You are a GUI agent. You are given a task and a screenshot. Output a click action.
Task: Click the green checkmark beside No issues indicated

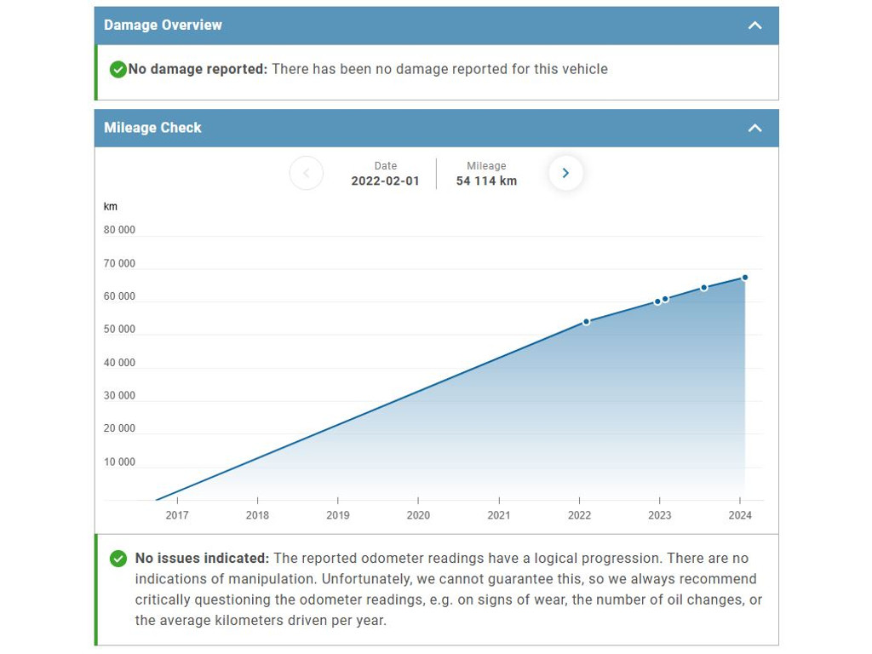118,559
